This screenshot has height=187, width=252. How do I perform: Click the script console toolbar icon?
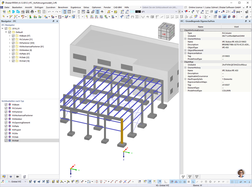pos(83,12)
